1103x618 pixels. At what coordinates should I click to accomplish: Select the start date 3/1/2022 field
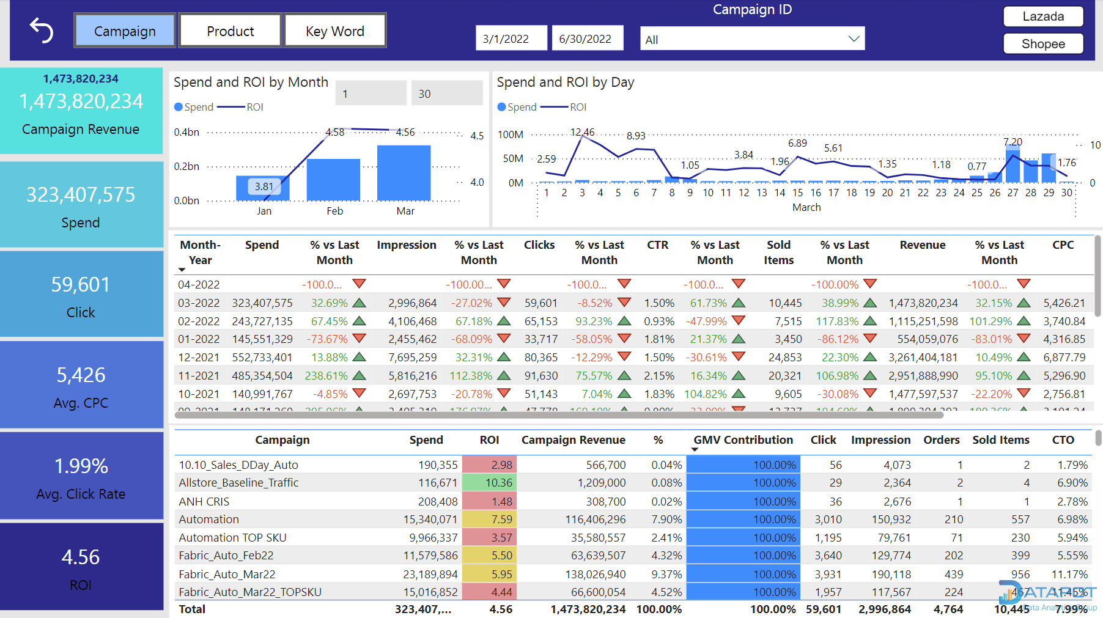pyautogui.click(x=511, y=39)
